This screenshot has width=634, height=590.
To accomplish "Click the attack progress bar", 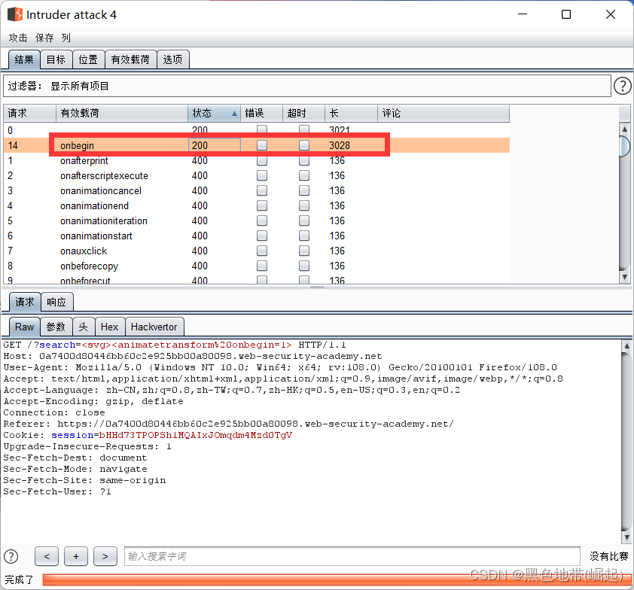I will click(x=336, y=579).
